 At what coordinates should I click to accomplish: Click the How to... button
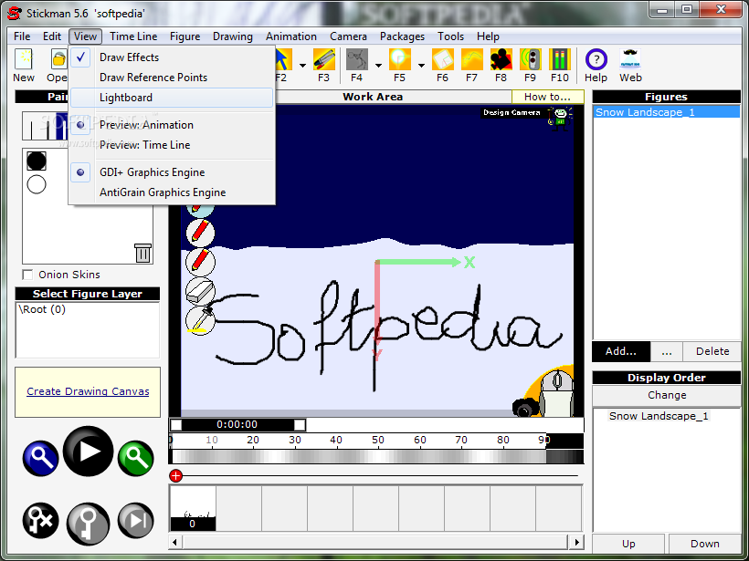click(547, 97)
